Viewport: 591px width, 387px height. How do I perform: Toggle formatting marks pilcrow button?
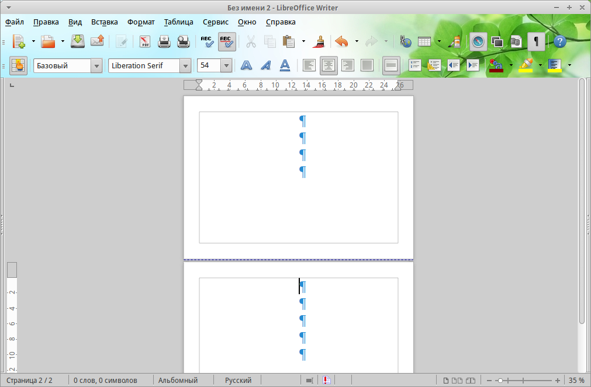(x=536, y=41)
